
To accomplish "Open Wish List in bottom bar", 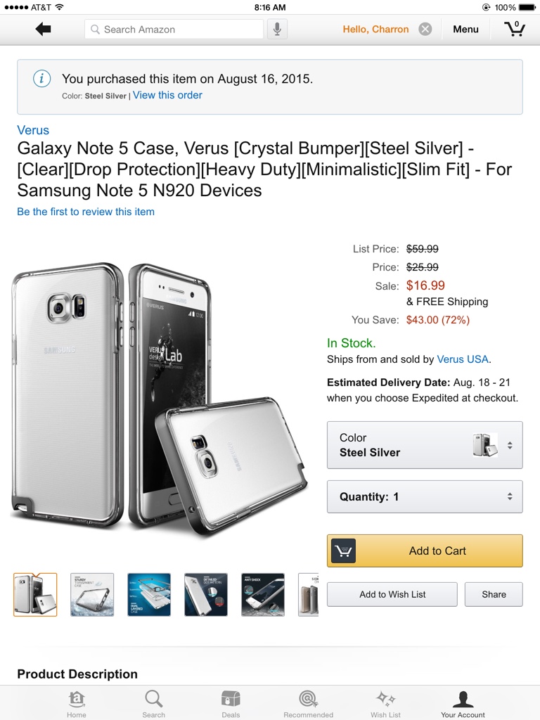I will (x=385, y=702).
